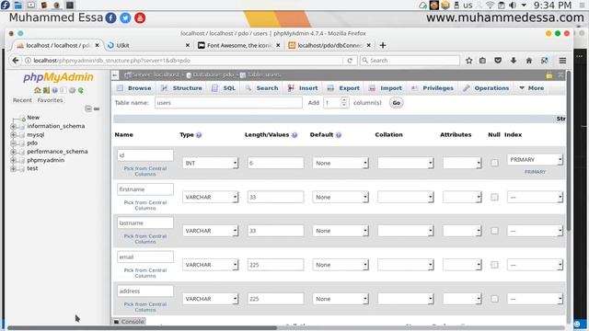Open the volume tray icon
Screen dimensions: 589x331
click(x=513, y=5)
